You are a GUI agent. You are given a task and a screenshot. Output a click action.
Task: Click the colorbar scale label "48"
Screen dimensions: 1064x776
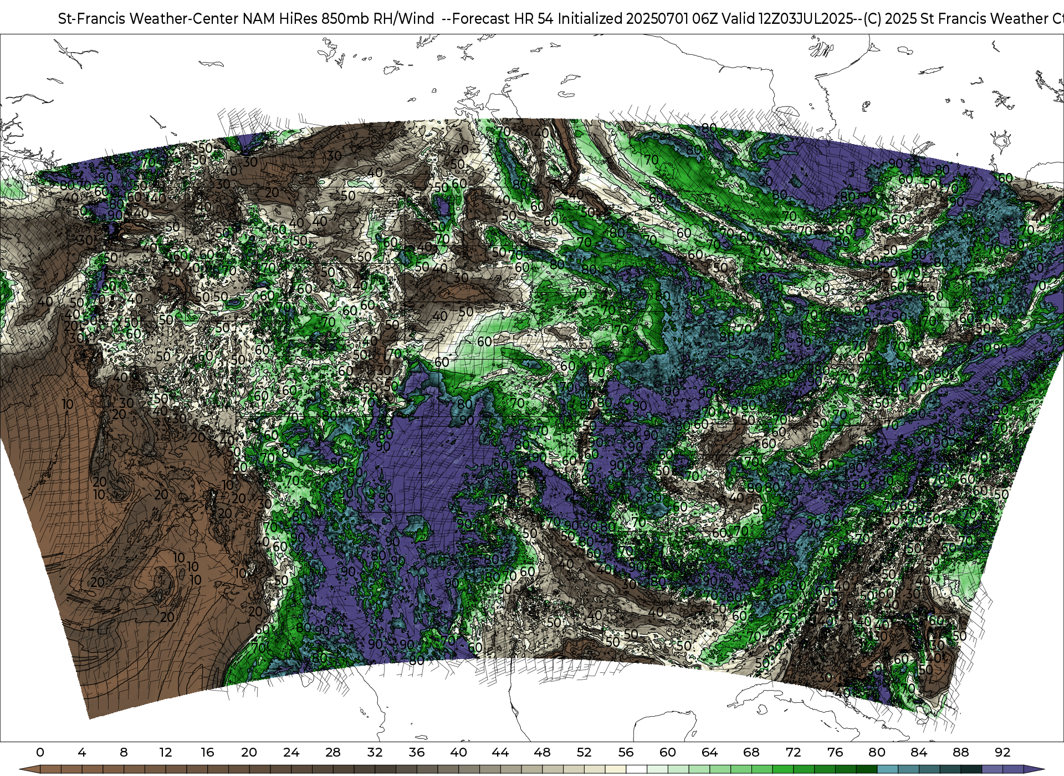point(542,752)
